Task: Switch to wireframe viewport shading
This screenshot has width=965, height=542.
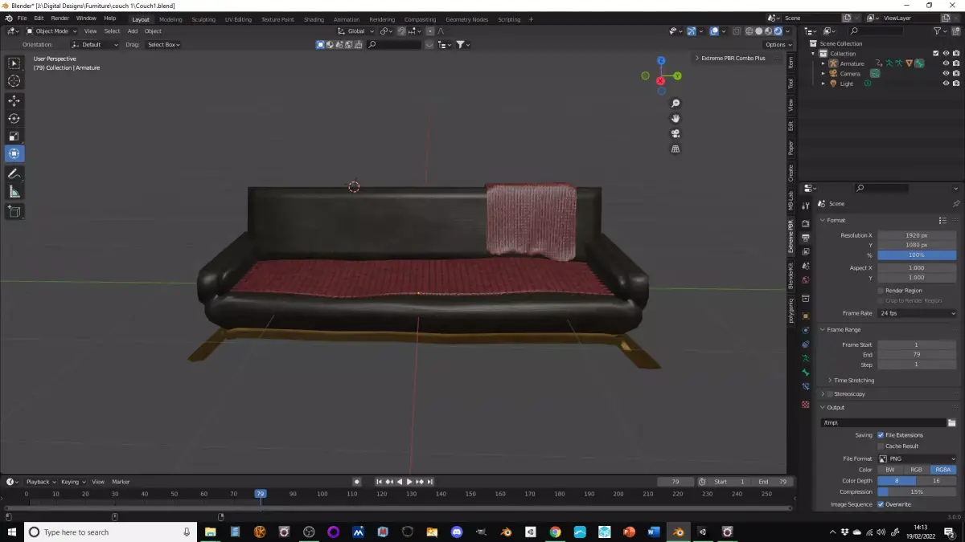Action: (749, 31)
